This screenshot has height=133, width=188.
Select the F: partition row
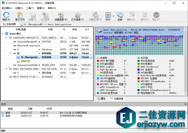tap(47, 73)
